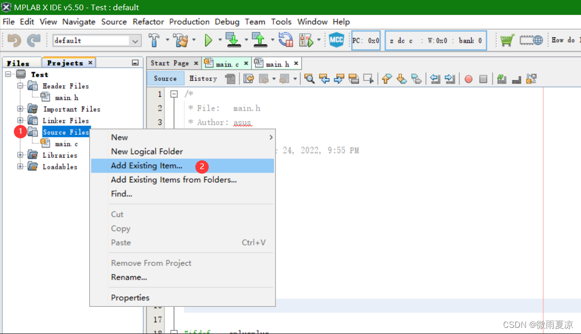Select Add Existing Item...

(183, 165)
